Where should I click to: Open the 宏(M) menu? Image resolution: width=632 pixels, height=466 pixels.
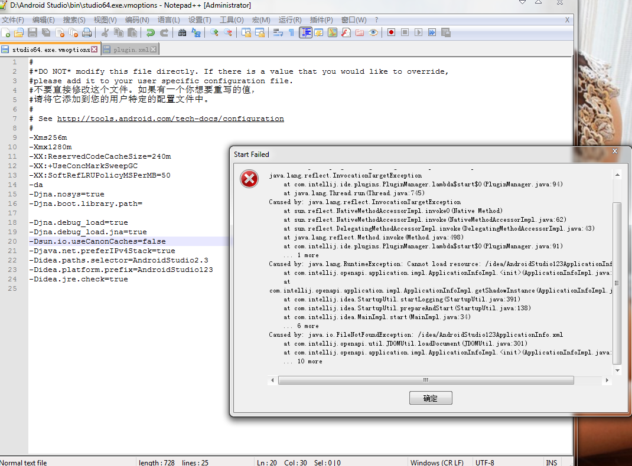pyautogui.click(x=261, y=19)
